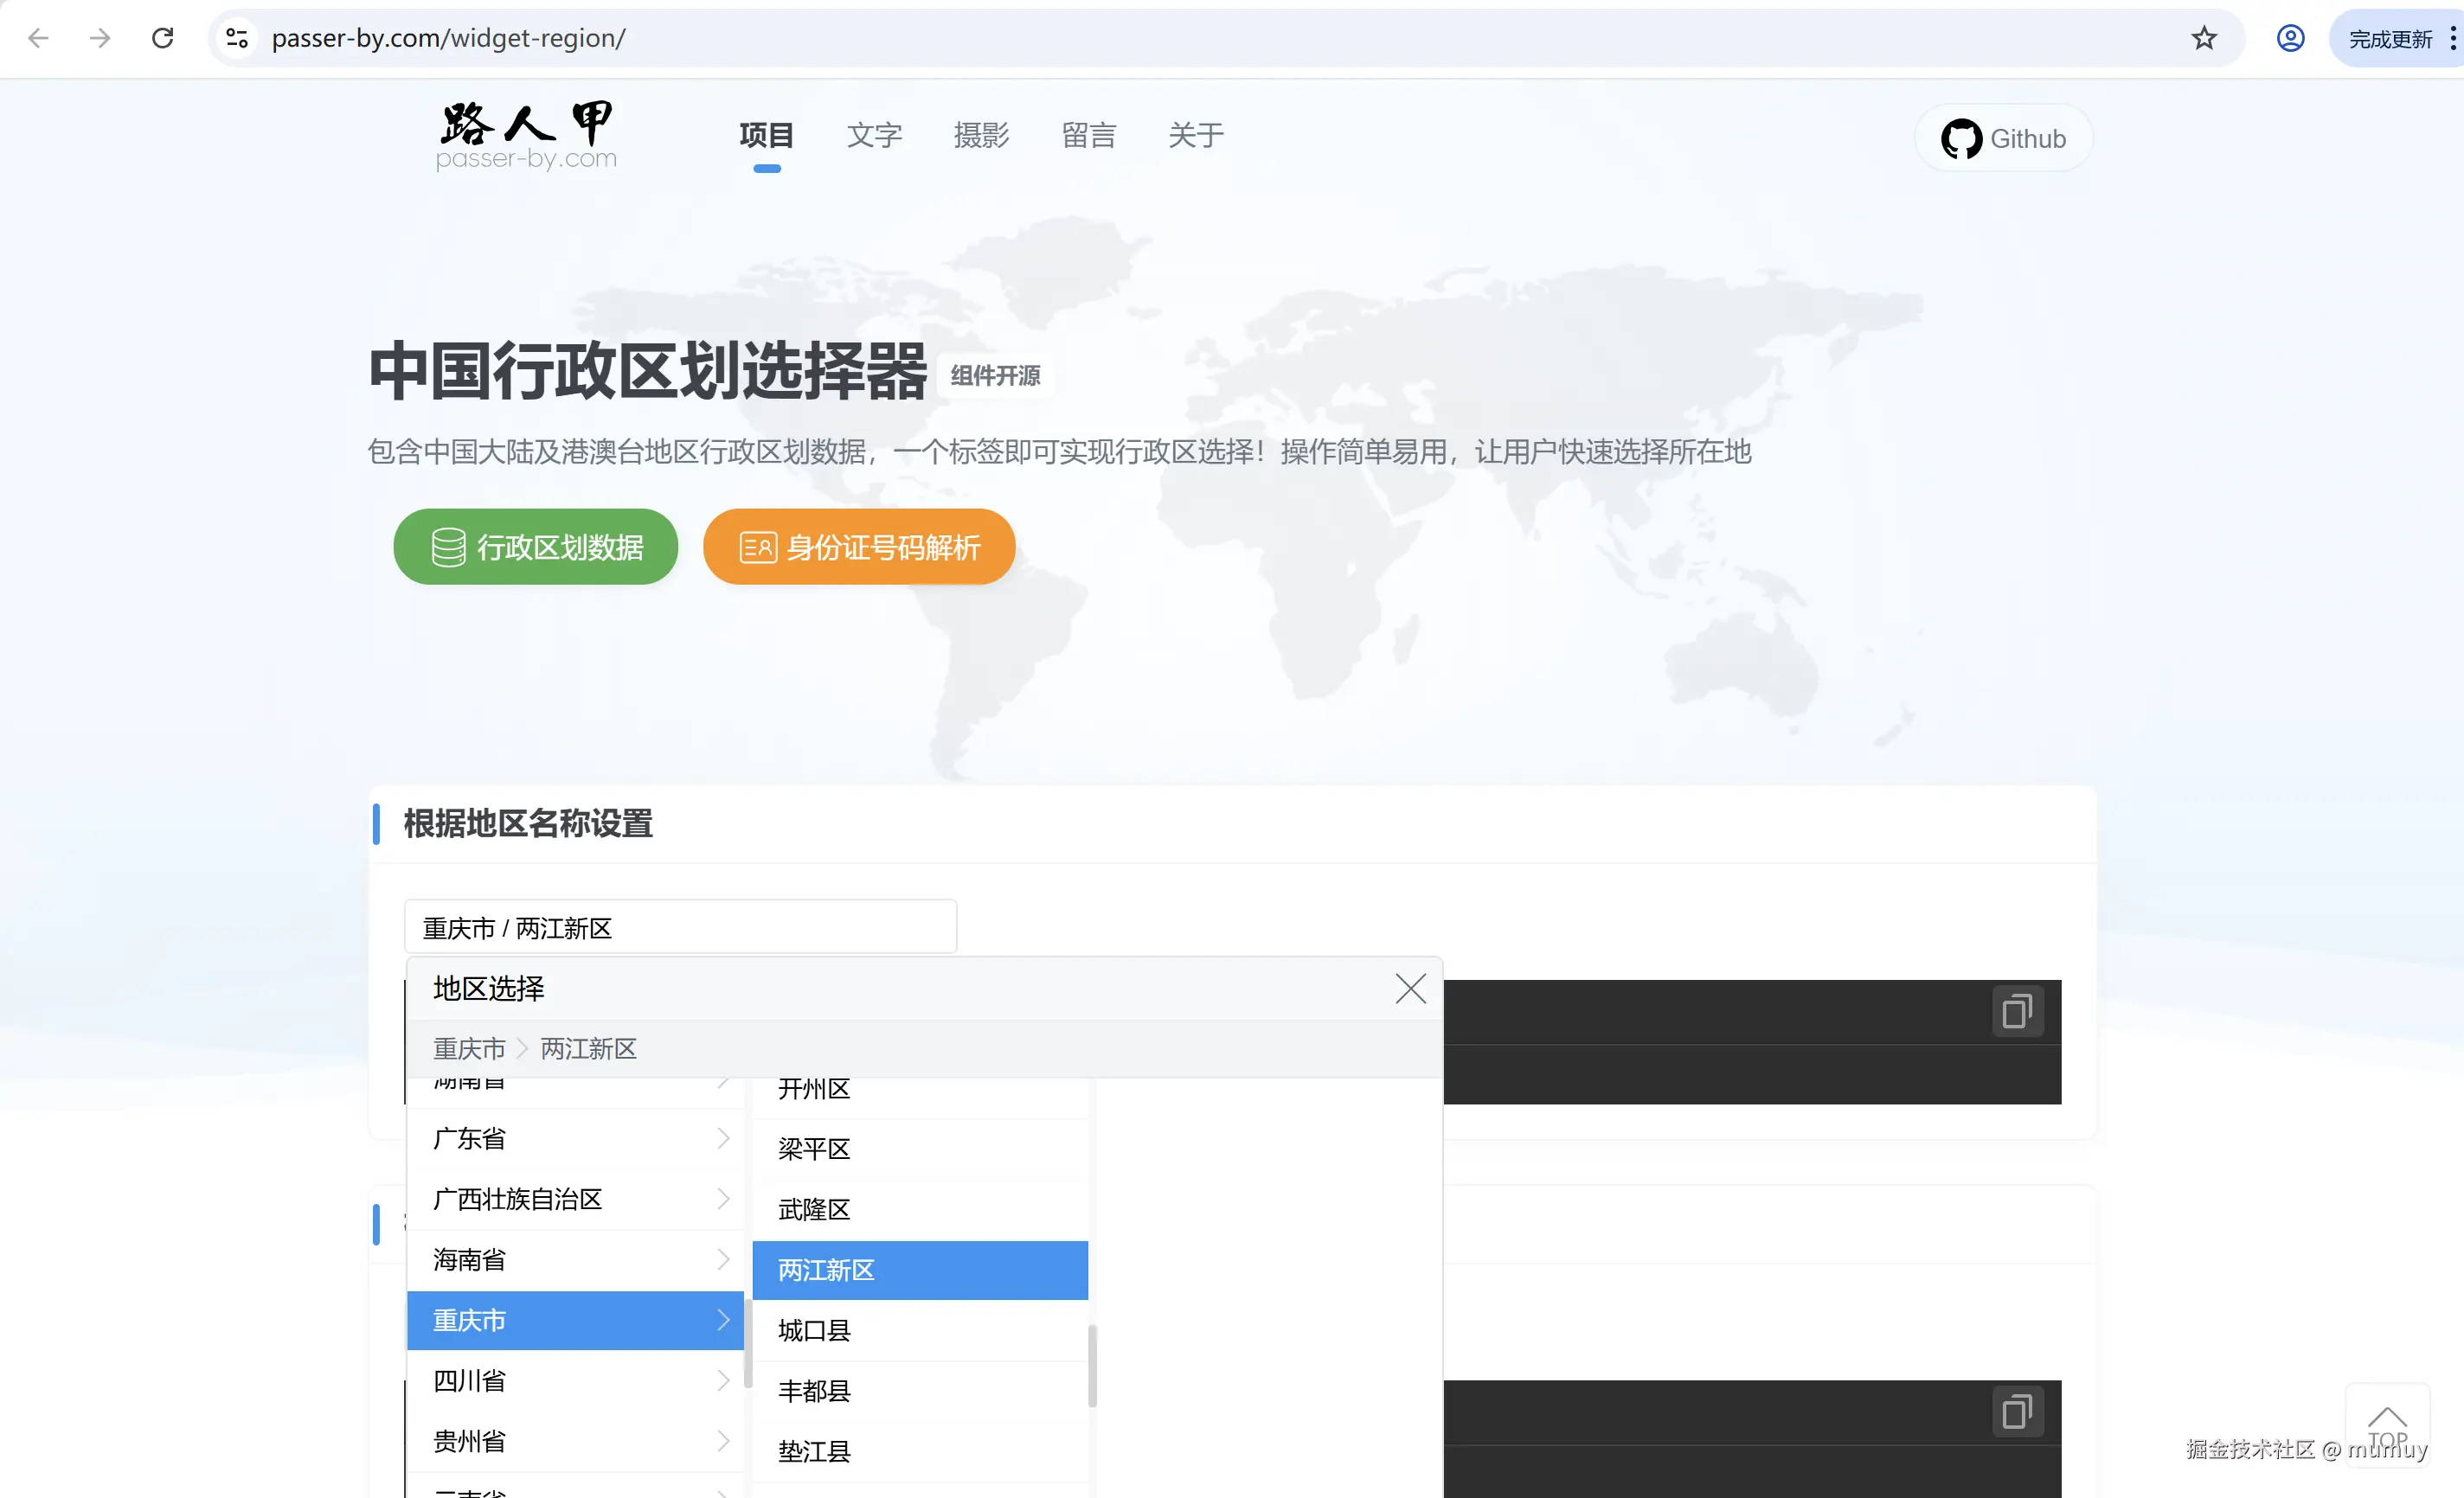Open the 留言 section from the navbar

click(1089, 136)
